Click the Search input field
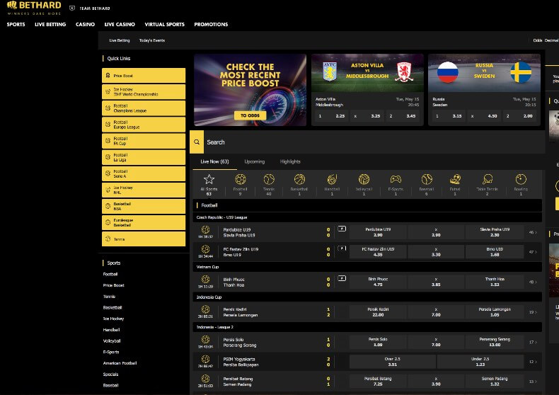The image size is (559, 395). pyautogui.click(x=374, y=142)
